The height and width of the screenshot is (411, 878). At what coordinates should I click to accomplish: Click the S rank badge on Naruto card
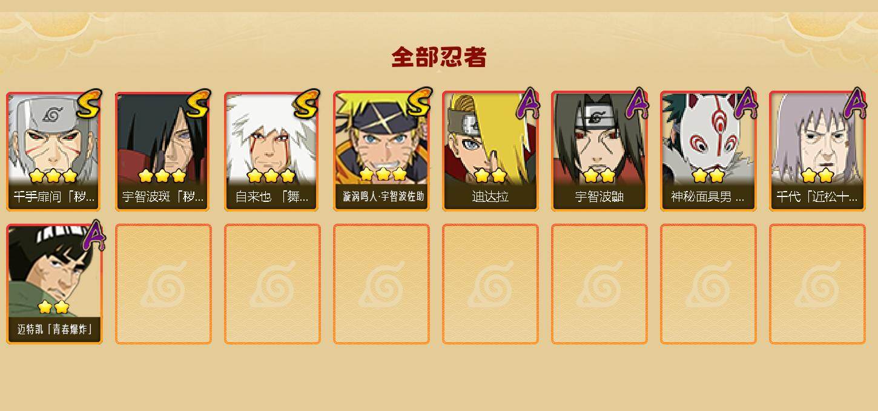[419, 103]
